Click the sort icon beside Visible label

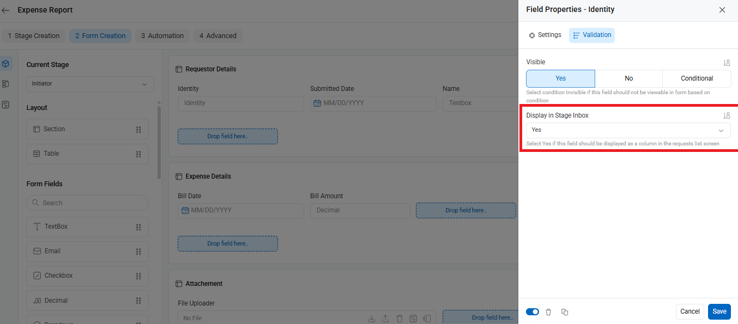pyautogui.click(x=727, y=63)
